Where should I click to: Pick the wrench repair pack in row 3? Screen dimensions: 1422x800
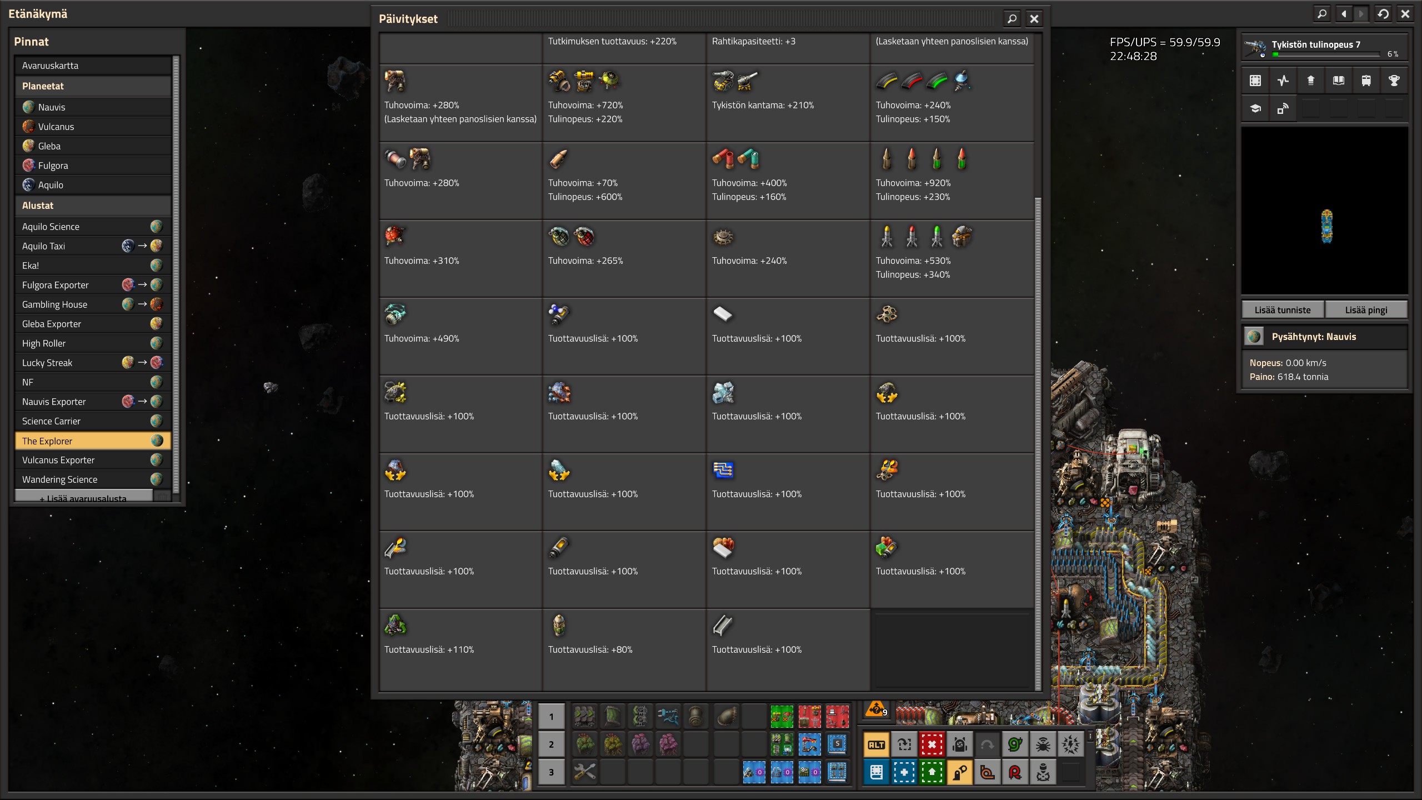click(585, 772)
